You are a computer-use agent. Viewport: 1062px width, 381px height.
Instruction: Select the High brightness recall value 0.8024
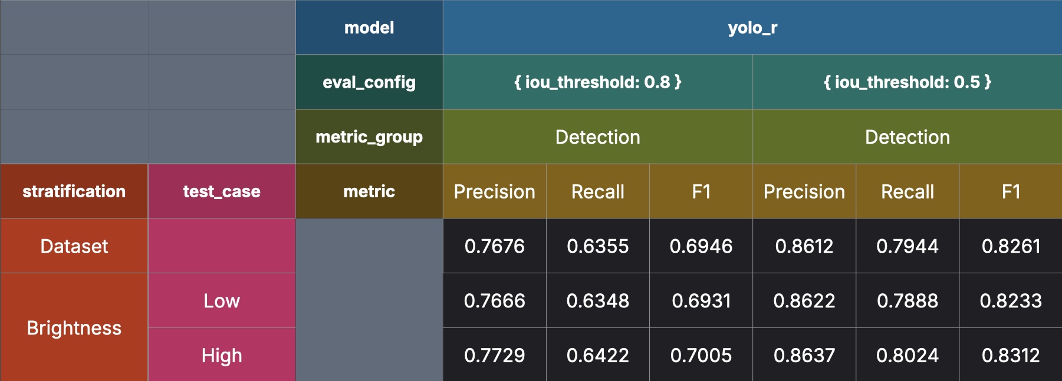(907, 355)
